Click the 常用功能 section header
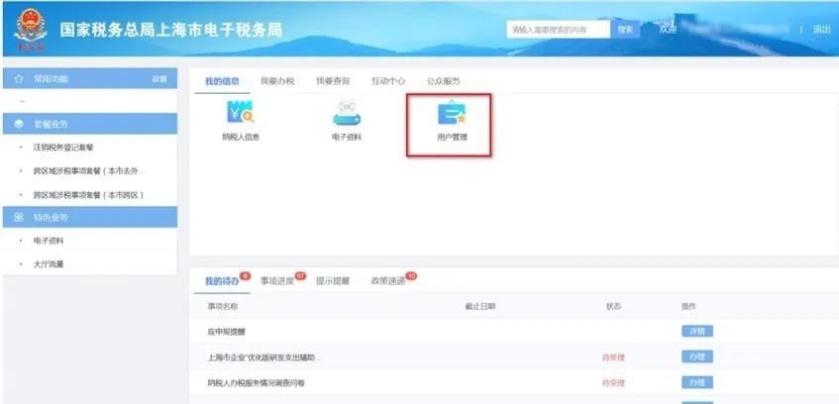 click(90, 78)
